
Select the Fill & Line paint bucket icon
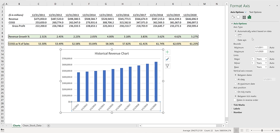pyautogui.click(x=233, y=17)
